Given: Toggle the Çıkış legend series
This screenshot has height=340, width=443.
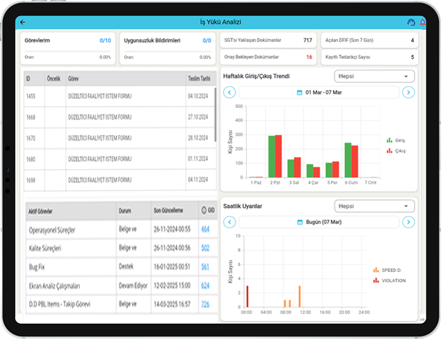Looking at the screenshot, I should coord(396,151).
